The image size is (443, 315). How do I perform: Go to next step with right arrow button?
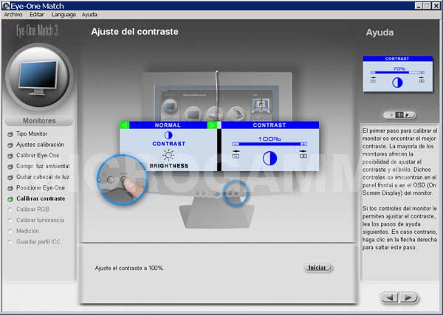click(409, 297)
